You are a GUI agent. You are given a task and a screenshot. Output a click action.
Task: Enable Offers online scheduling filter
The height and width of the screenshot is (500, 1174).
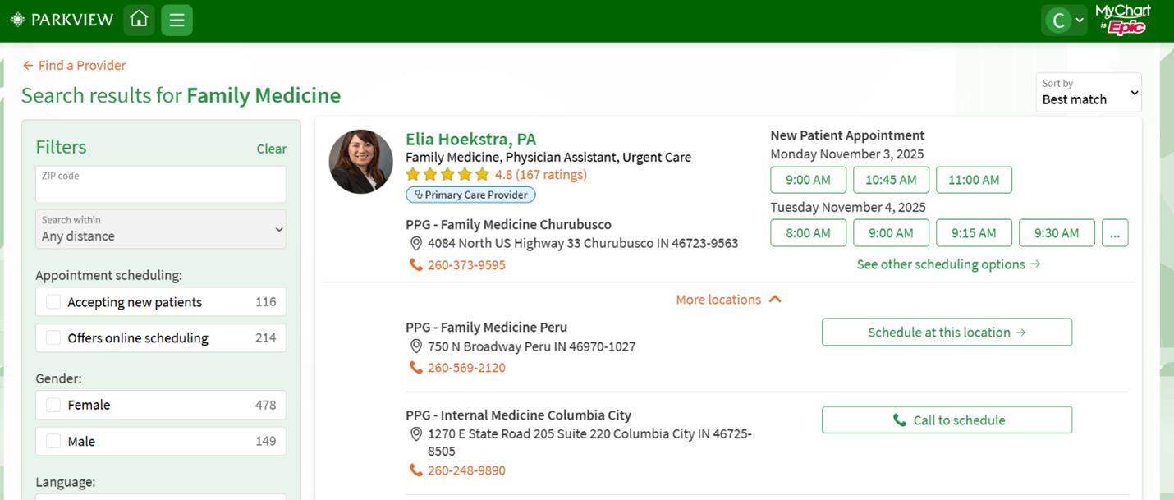tap(54, 338)
